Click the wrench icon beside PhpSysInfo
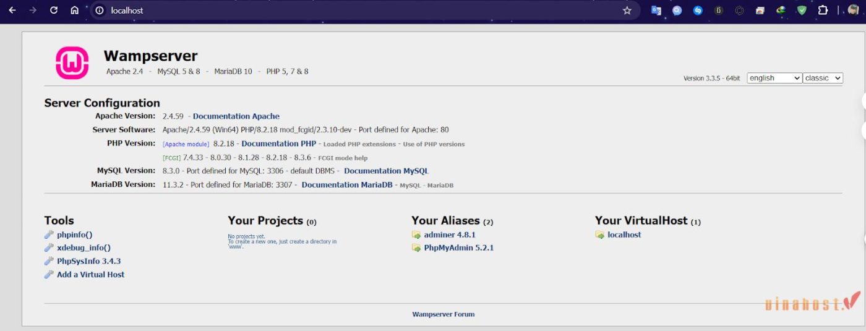The width and height of the screenshot is (866, 331). [49, 262]
